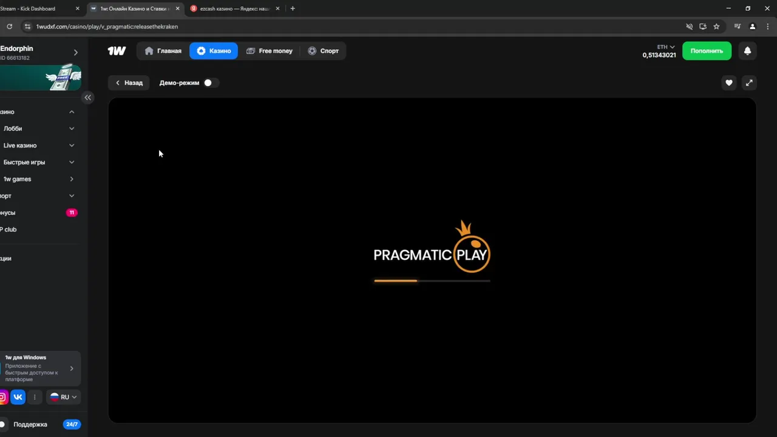
Task: Open a new browser tab
Action: click(293, 8)
